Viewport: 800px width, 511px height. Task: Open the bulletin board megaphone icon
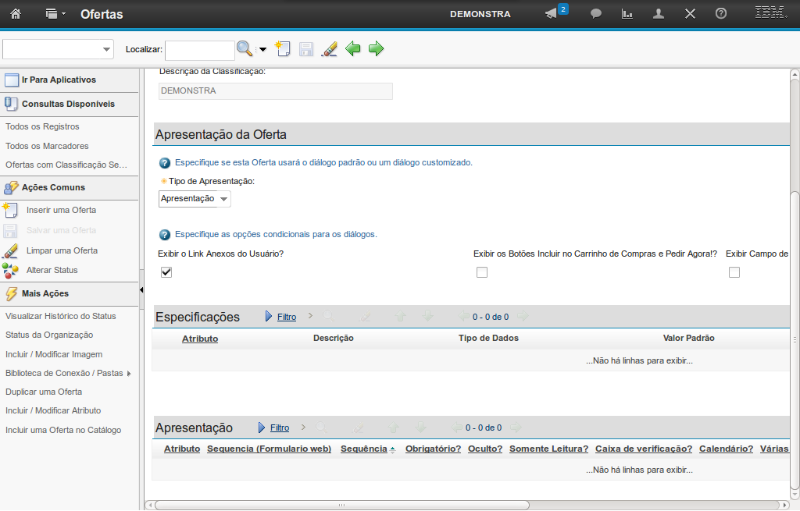pyautogui.click(x=552, y=14)
